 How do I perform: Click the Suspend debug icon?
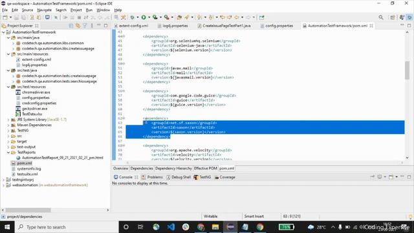(72, 17)
